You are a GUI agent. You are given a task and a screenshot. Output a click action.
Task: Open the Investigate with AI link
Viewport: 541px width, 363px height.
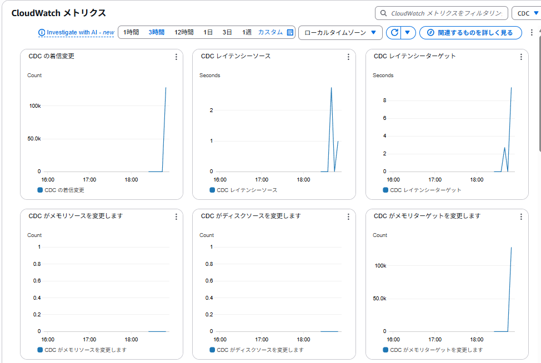pos(76,33)
